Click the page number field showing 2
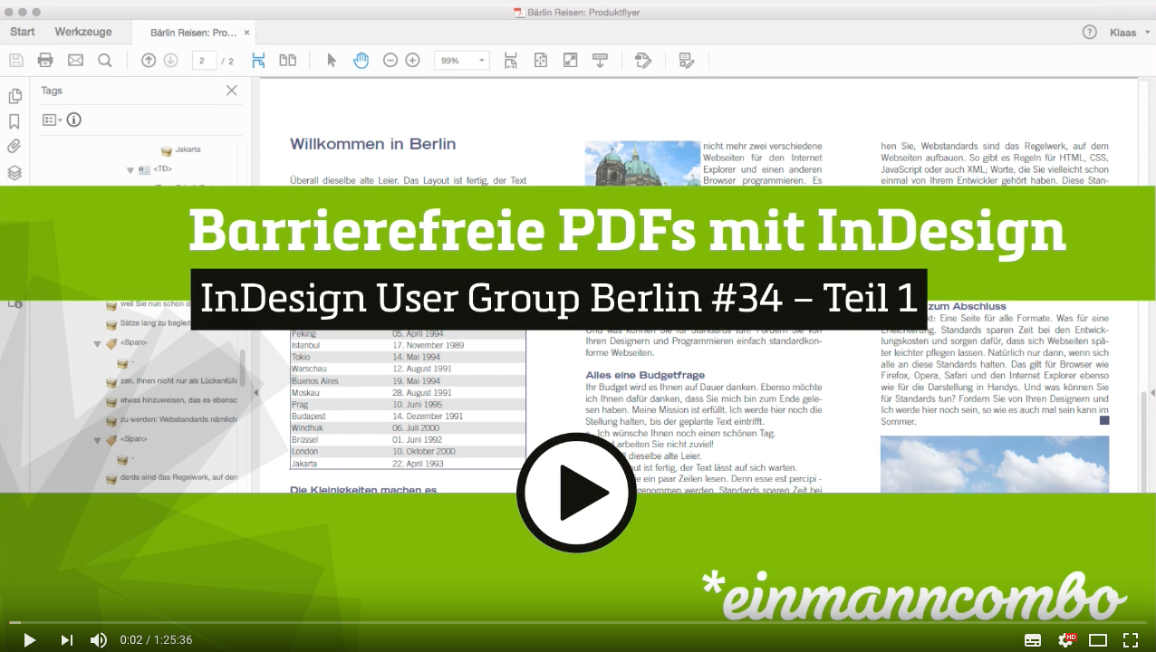 pyautogui.click(x=204, y=61)
